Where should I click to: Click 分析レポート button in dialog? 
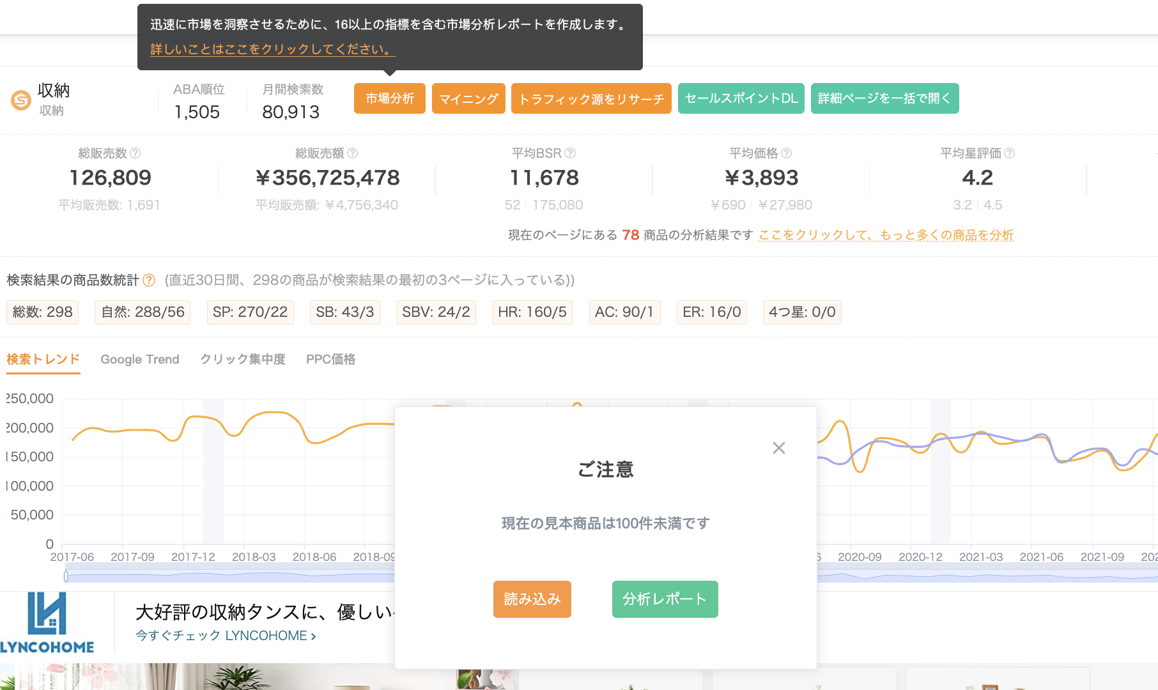tap(665, 599)
